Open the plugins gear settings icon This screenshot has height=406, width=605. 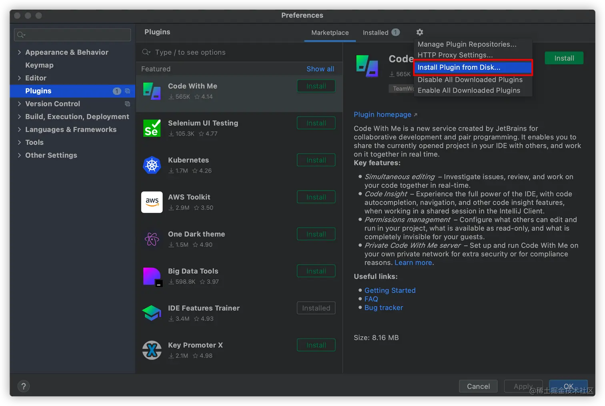point(419,32)
